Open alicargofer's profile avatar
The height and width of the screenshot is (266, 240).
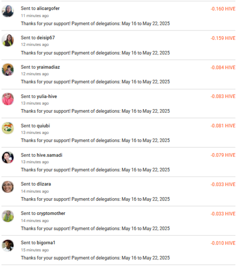[8, 11]
